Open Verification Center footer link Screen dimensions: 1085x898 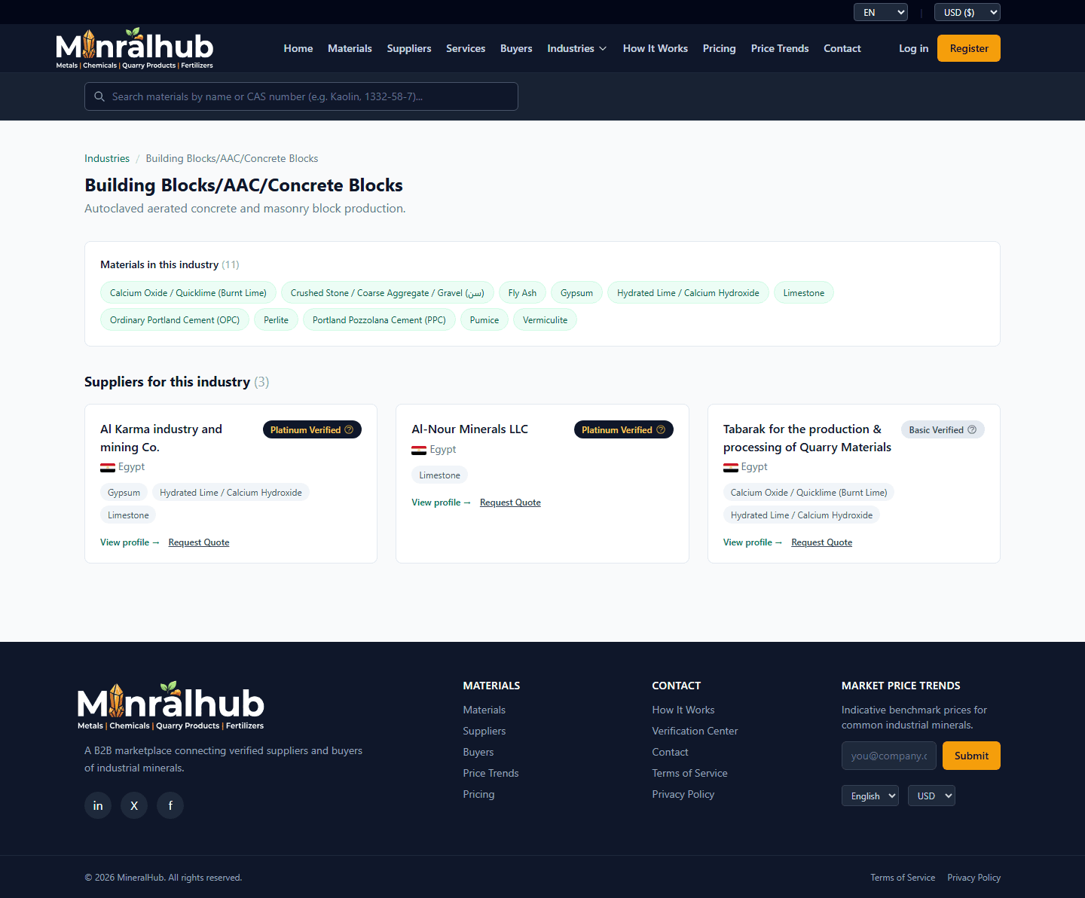point(695,731)
